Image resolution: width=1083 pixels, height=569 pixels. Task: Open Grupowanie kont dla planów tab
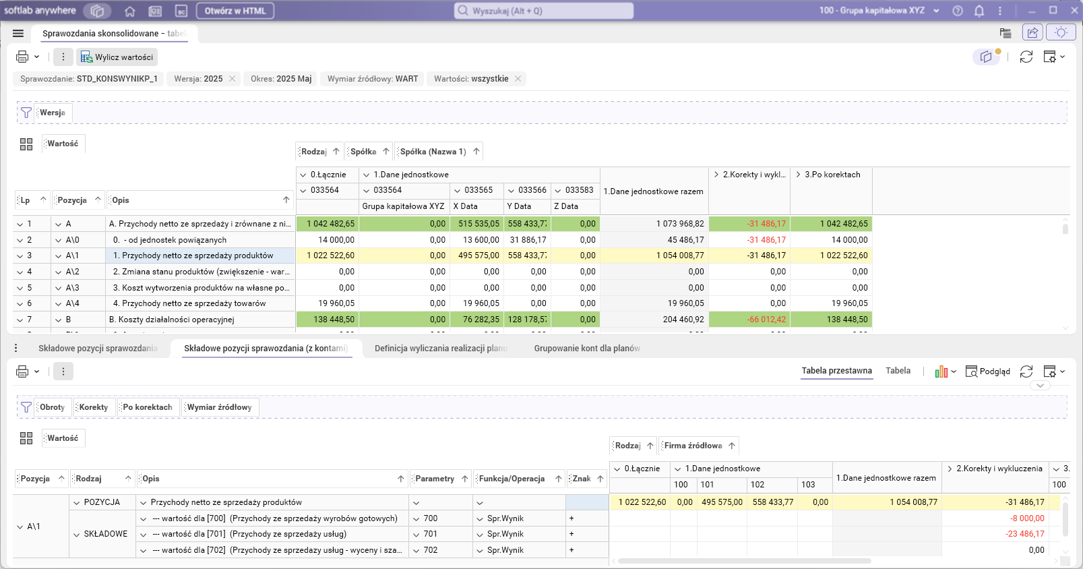tap(586, 349)
